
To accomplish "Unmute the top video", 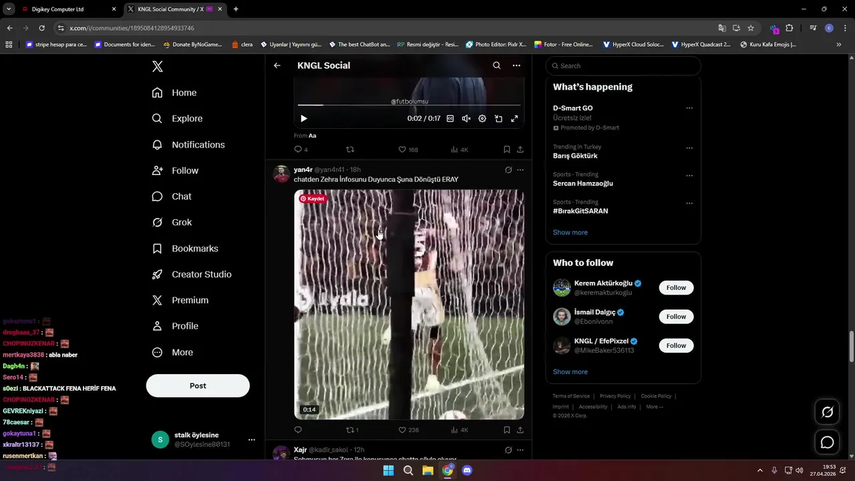I will (466, 118).
